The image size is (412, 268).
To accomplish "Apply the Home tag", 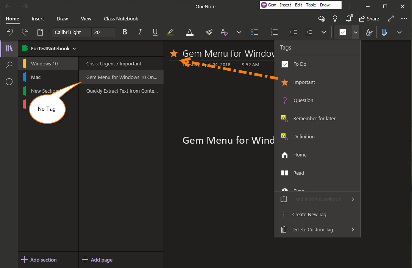I will (317, 155).
